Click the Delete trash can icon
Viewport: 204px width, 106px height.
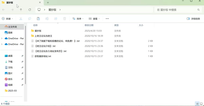pyautogui.click(x=65, y=19)
